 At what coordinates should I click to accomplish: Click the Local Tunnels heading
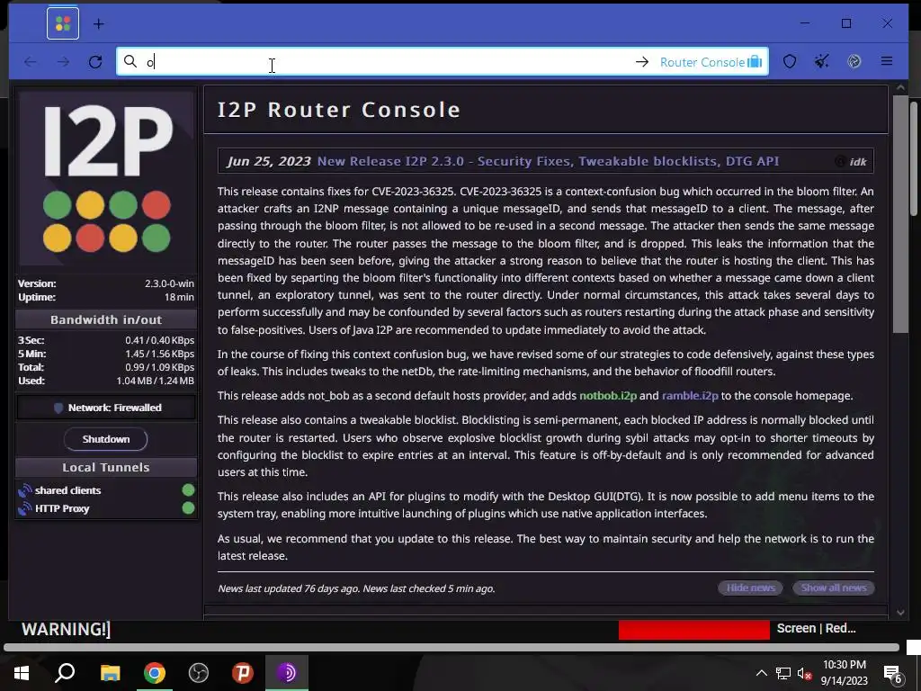click(x=106, y=467)
